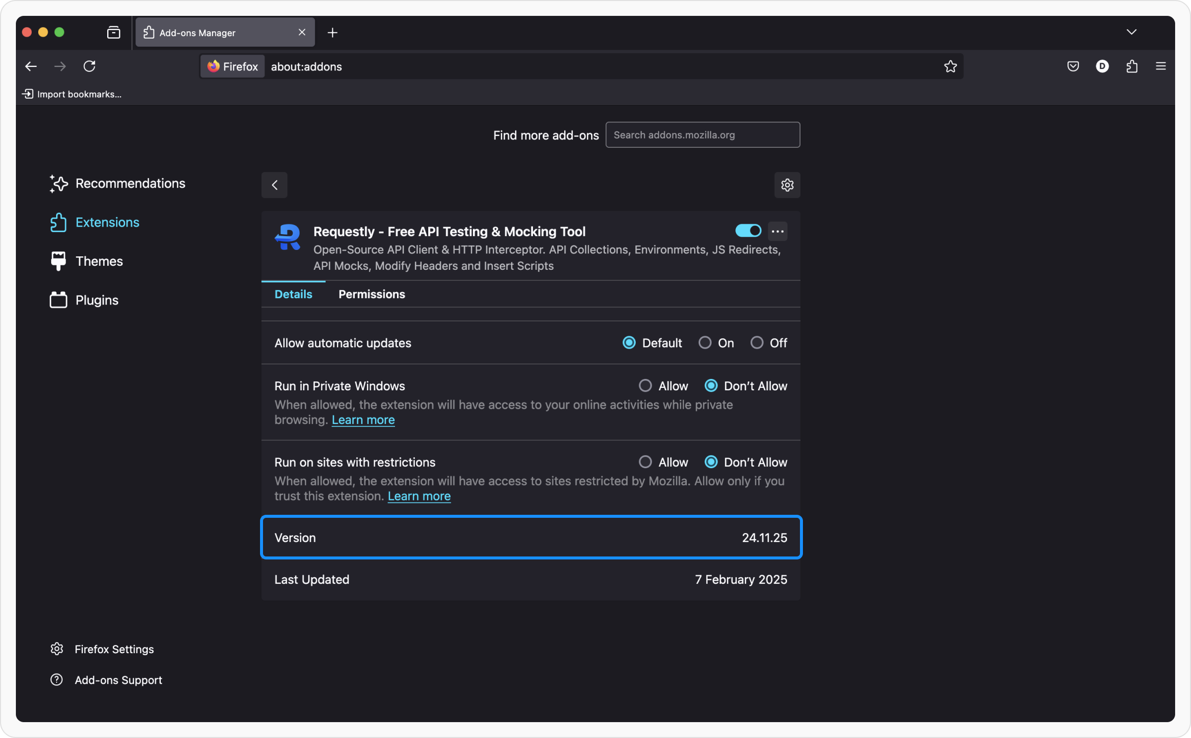The width and height of the screenshot is (1191, 738).
Task: Select Allow for sites with restrictions
Action: [x=645, y=462]
